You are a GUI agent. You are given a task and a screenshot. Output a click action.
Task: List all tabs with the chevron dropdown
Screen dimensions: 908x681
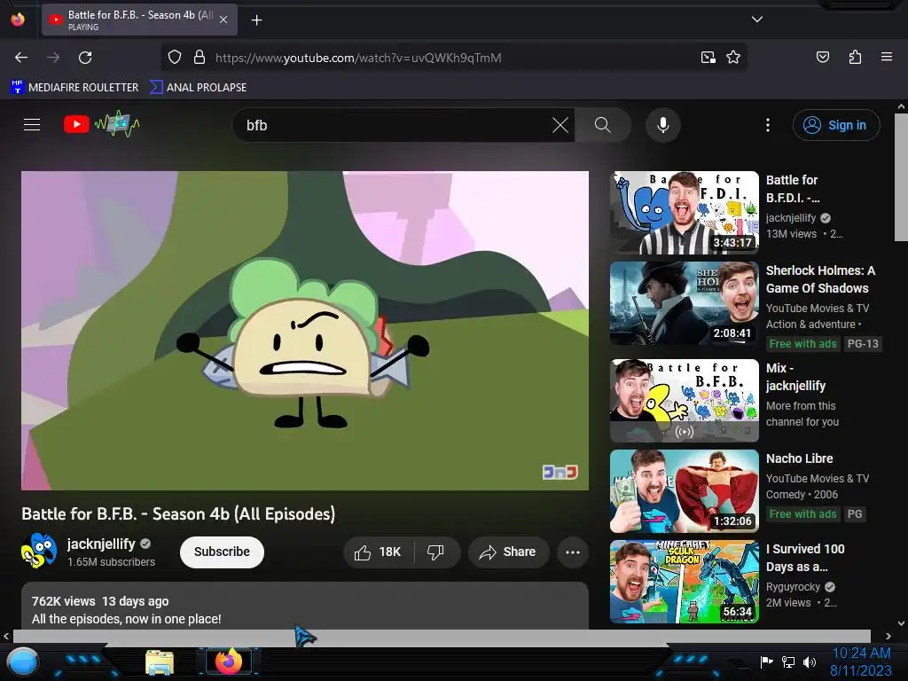pos(757,20)
